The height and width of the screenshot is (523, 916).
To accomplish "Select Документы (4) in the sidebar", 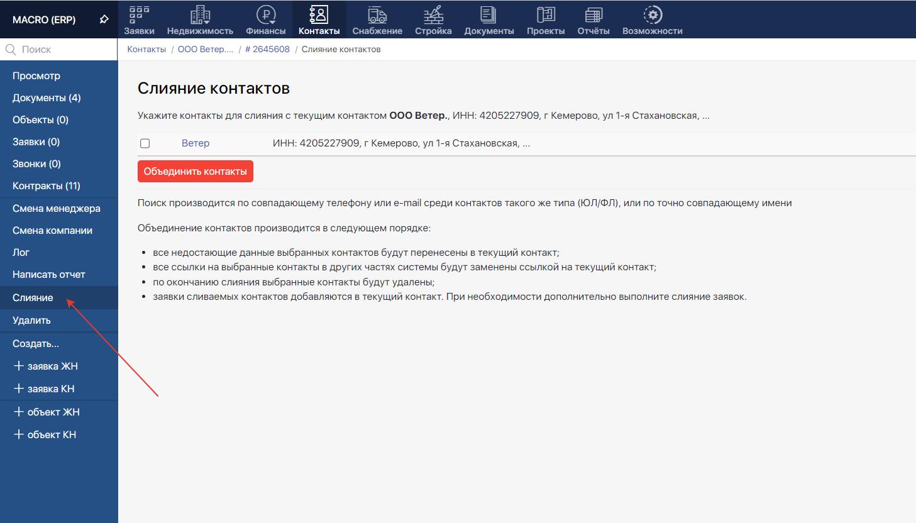I will tap(47, 98).
